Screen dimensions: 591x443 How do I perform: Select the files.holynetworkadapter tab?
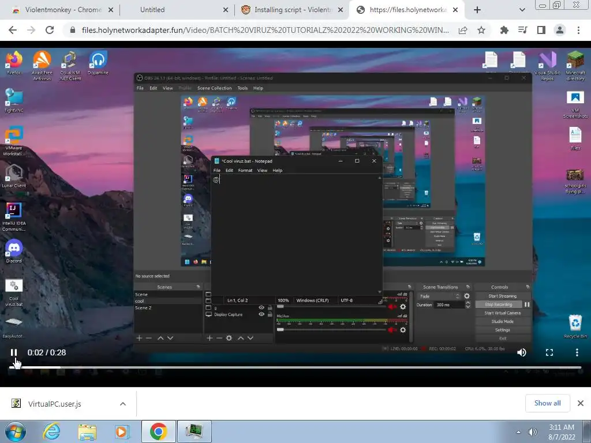[x=408, y=10]
